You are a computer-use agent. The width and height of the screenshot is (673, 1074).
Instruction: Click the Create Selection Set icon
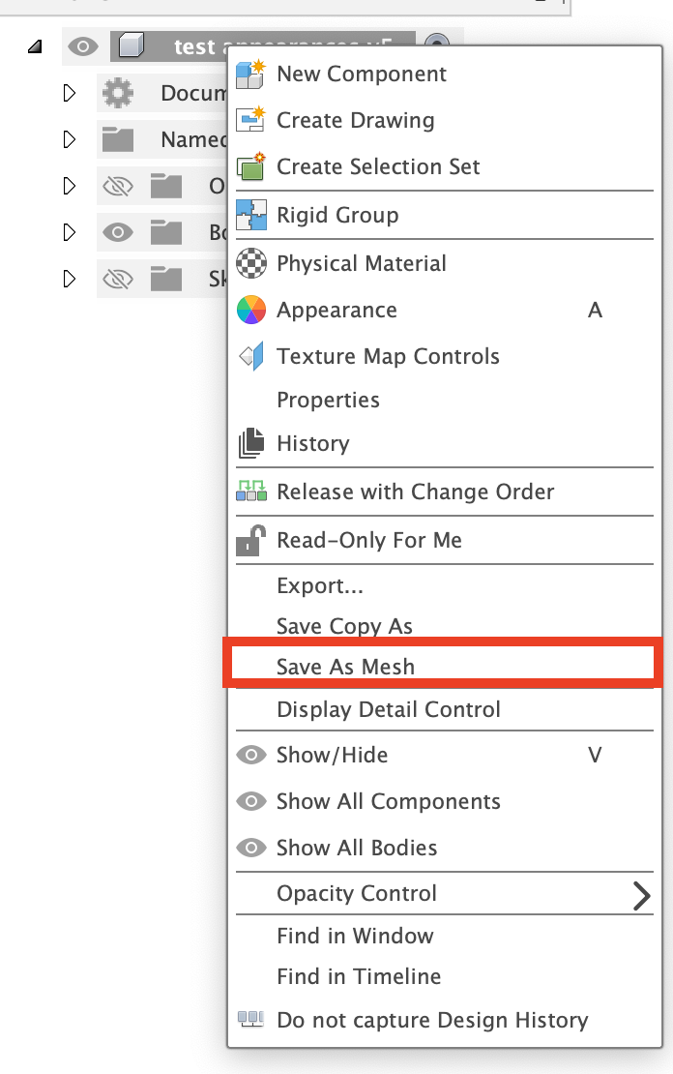tap(250, 166)
